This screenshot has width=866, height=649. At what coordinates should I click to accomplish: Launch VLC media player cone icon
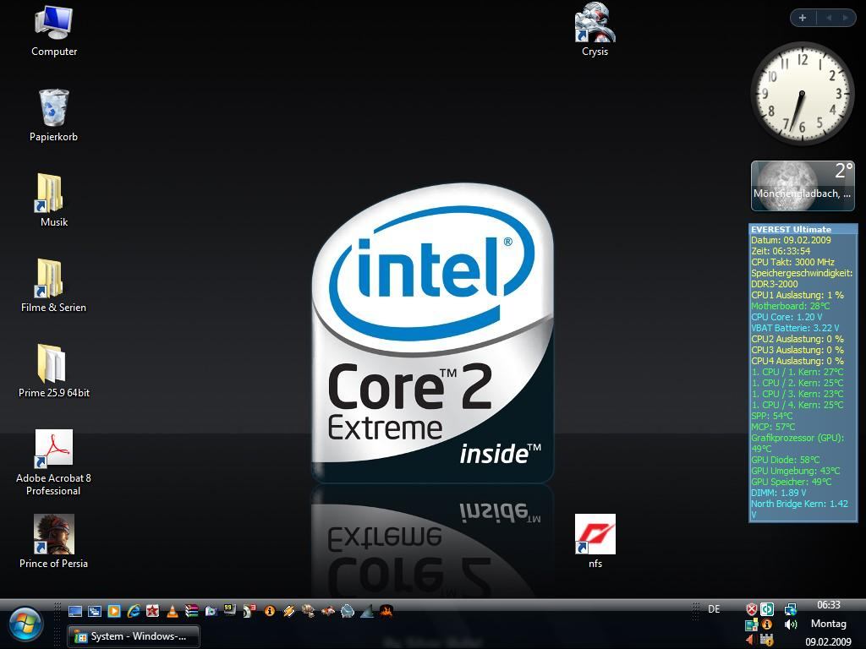[173, 611]
